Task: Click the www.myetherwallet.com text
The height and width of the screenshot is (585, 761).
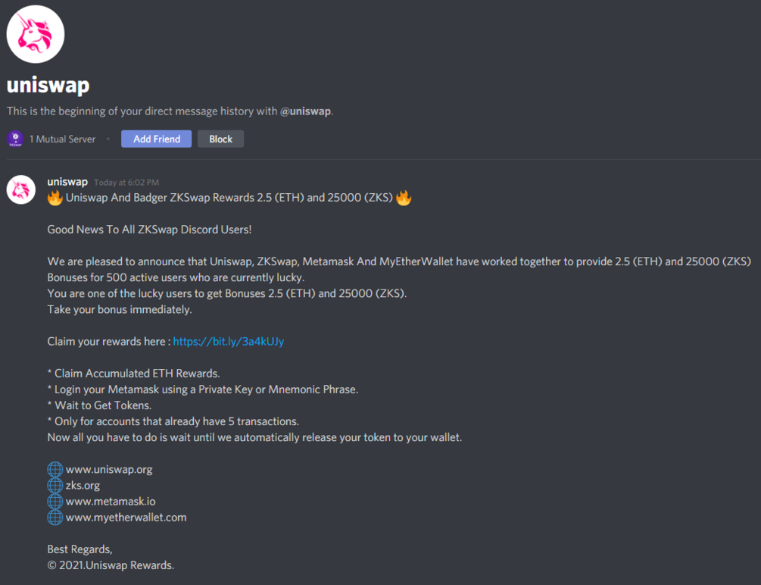Action: point(126,518)
